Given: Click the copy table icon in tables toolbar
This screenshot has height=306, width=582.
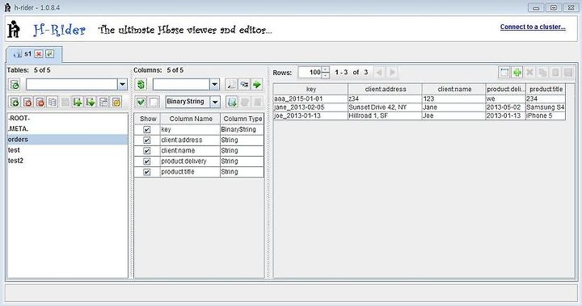Looking at the screenshot, I should click(x=53, y=102).
